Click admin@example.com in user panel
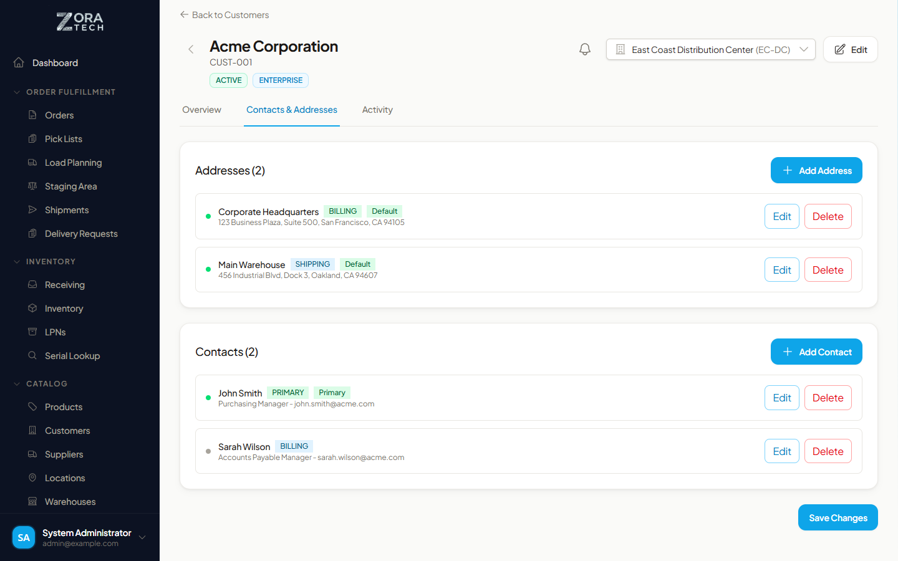The width and height of the screenshot is (898, 561). (x=80, y=544)
